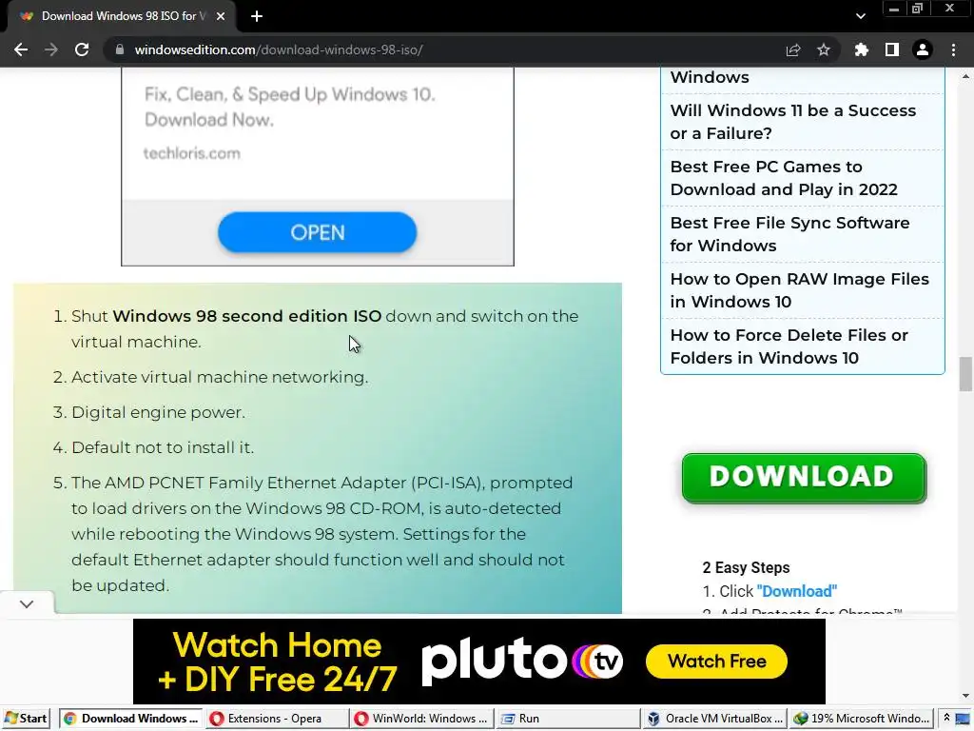Open the browser side panel
This screenshot has width=974, height=731.
click(891, 49)
